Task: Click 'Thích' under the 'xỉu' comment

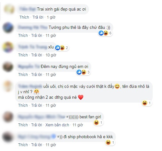Action: (23, 55)
